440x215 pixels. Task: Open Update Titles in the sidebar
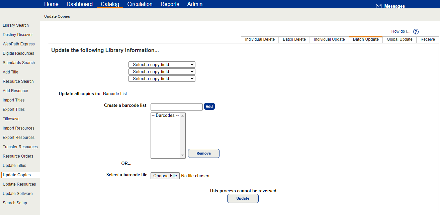14,166
